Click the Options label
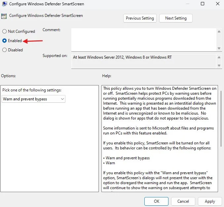Screen dimensions: 224x207 click(x=9, y=76)
